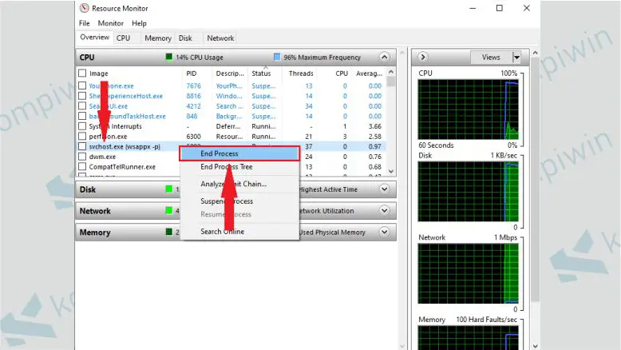Image resolution: width=621 pixels, height=350 pixels.
Task: Click the graph pane scrollbar up arrow
Action: pos(535,52)
